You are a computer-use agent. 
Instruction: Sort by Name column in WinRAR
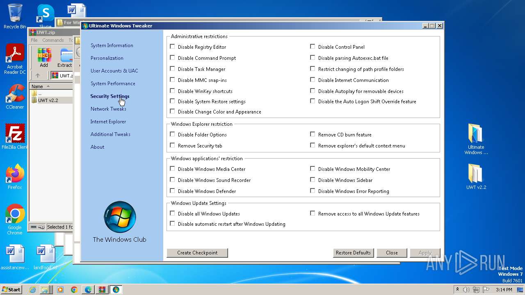coord(51,86)
